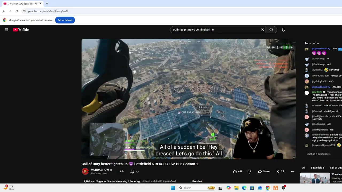Open the MURDASHOW channel avatar

pos(85,171)
